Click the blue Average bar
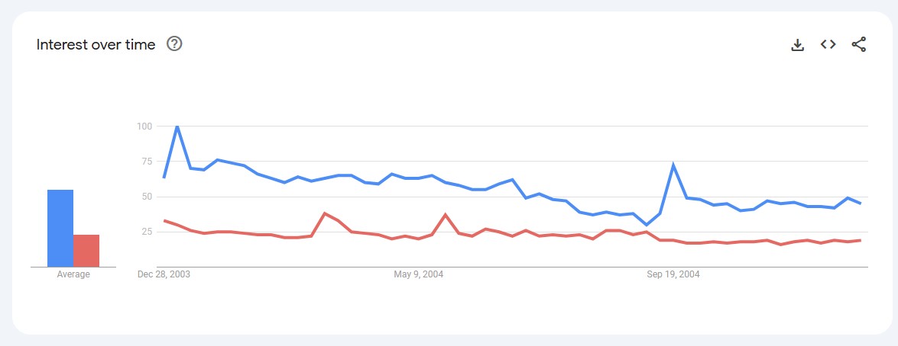Screen dimensions: 898x346 pyautogui.click(x=60, y=228)
